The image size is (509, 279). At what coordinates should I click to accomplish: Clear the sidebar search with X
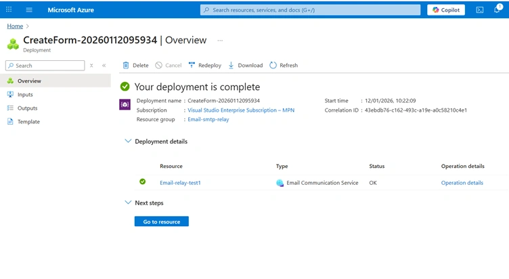[91, 65]
